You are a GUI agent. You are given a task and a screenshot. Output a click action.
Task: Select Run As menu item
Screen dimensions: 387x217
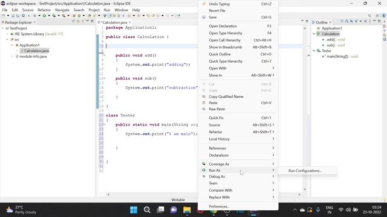(238, 170)
